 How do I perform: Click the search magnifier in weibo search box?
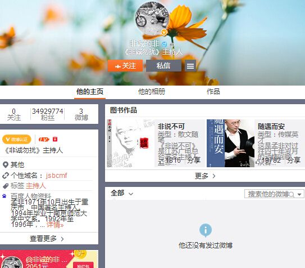pyautogui.click(x=292, y=194)
